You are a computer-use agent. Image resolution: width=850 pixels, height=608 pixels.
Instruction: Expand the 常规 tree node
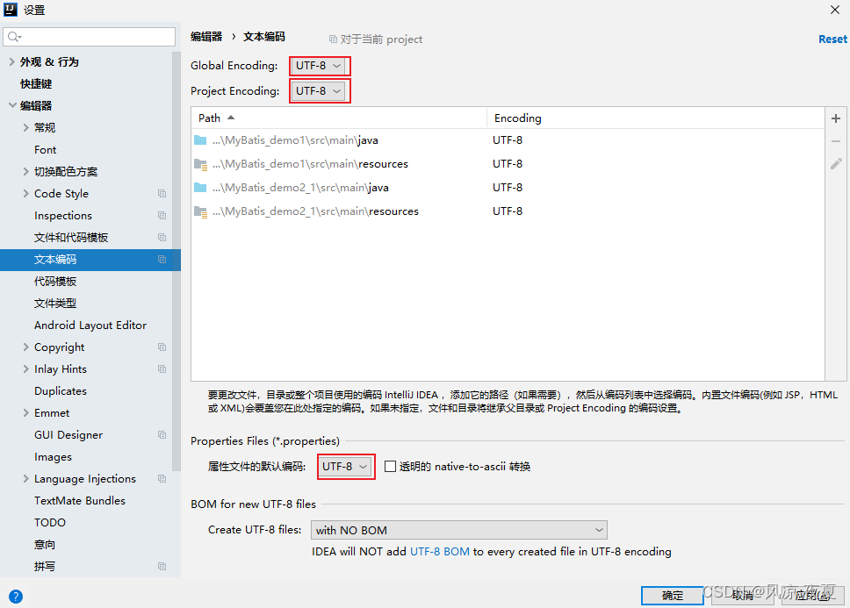coord(25,128)
